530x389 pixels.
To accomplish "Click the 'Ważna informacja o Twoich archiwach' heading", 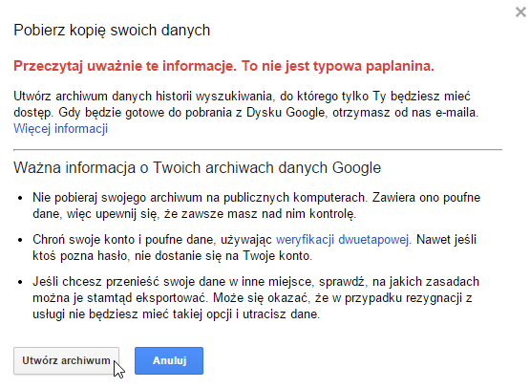I will tap(198, 168).
